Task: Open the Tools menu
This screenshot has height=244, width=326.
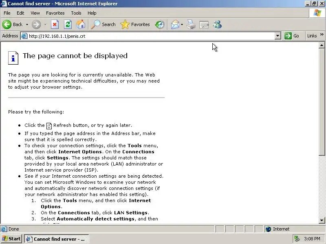Action: (76, 13)
